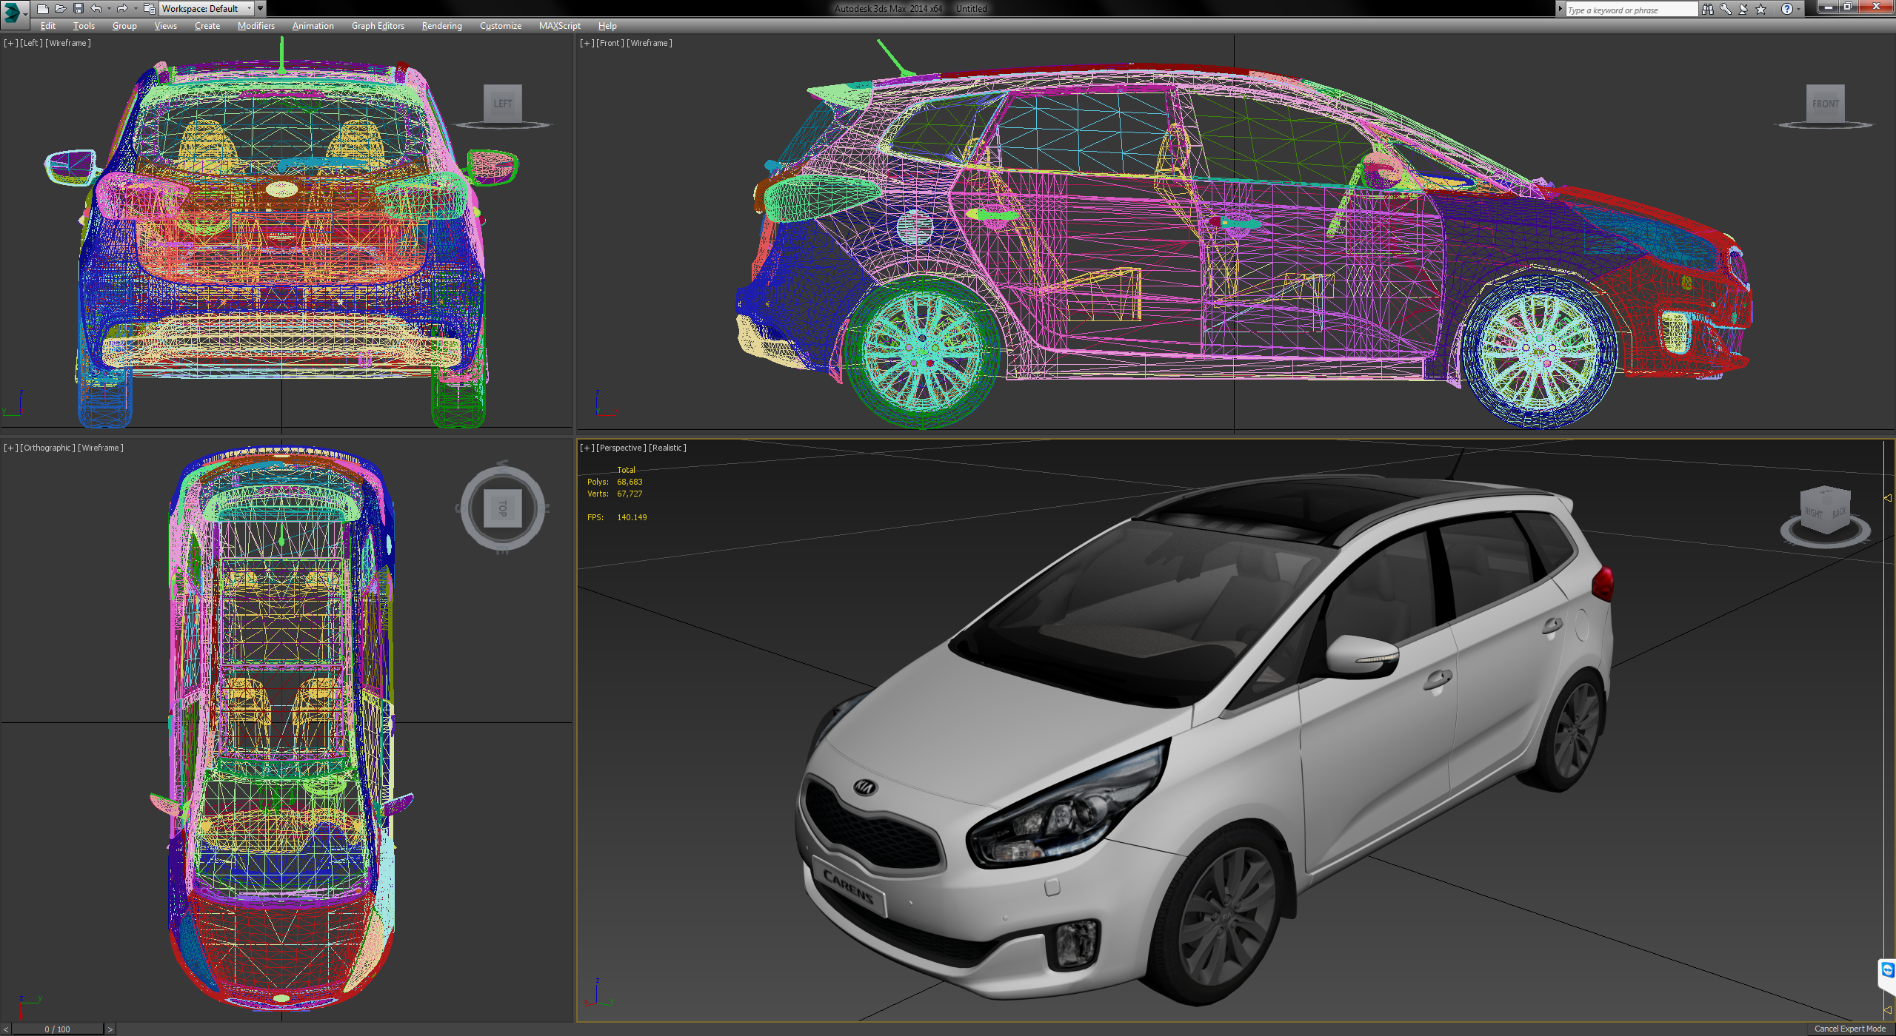Click Cancel Expert Mode button
Screen dimensions: 1896x1036
click(x=1849, y=1029)
